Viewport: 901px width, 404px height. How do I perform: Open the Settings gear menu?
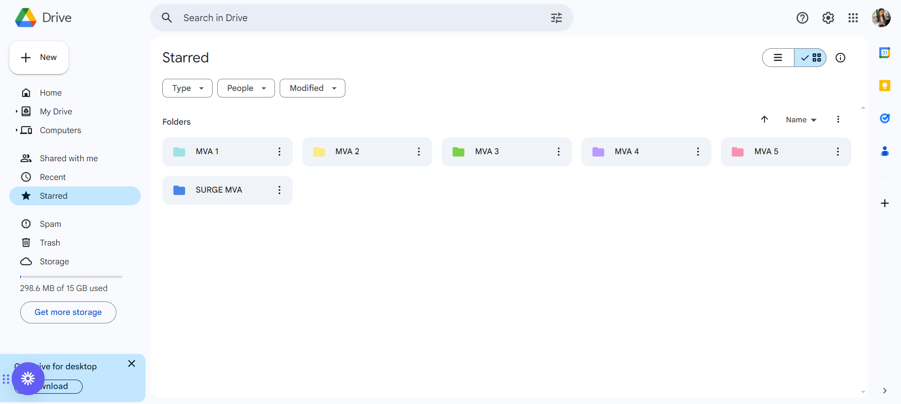(828, 18)
